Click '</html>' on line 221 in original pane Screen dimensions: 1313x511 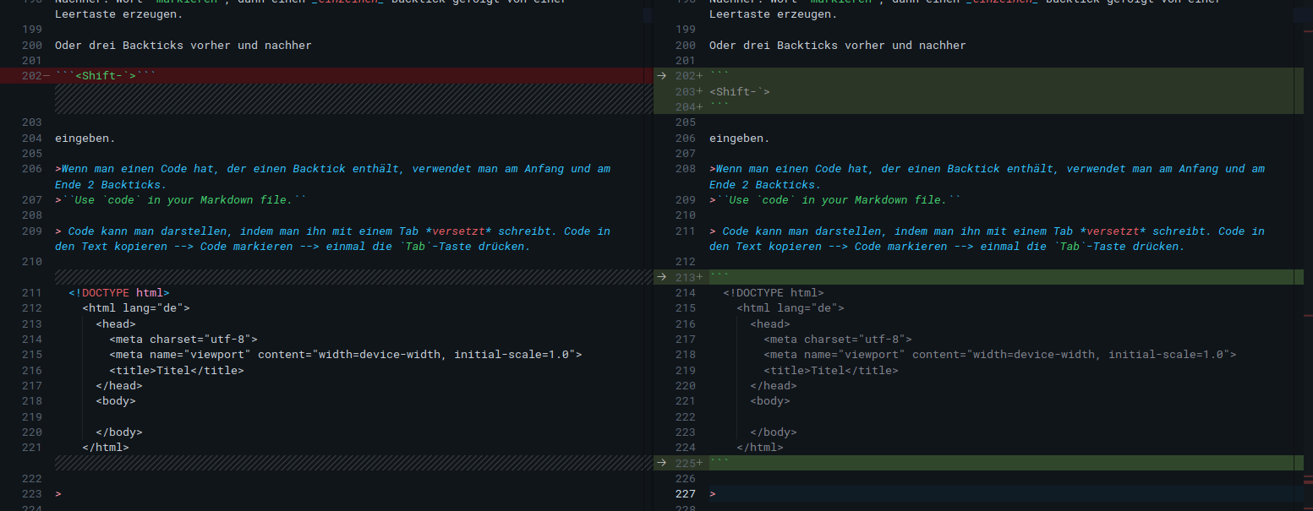(106, 448)
